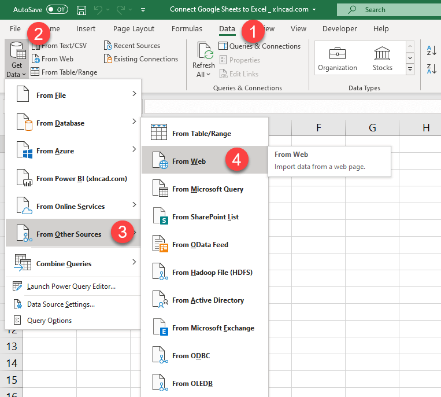Open the Help tab
This screenshot has width=441, height=397.
[381, 29]
